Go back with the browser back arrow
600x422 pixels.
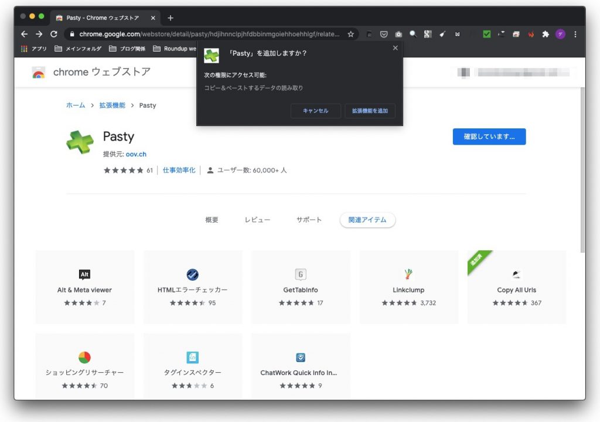[x=25, y=34]
